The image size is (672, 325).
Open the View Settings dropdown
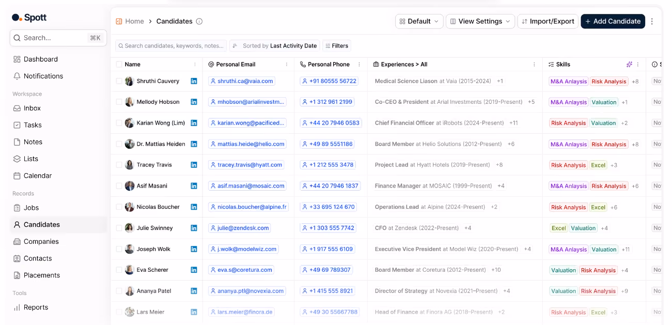[x=480, y=21]
